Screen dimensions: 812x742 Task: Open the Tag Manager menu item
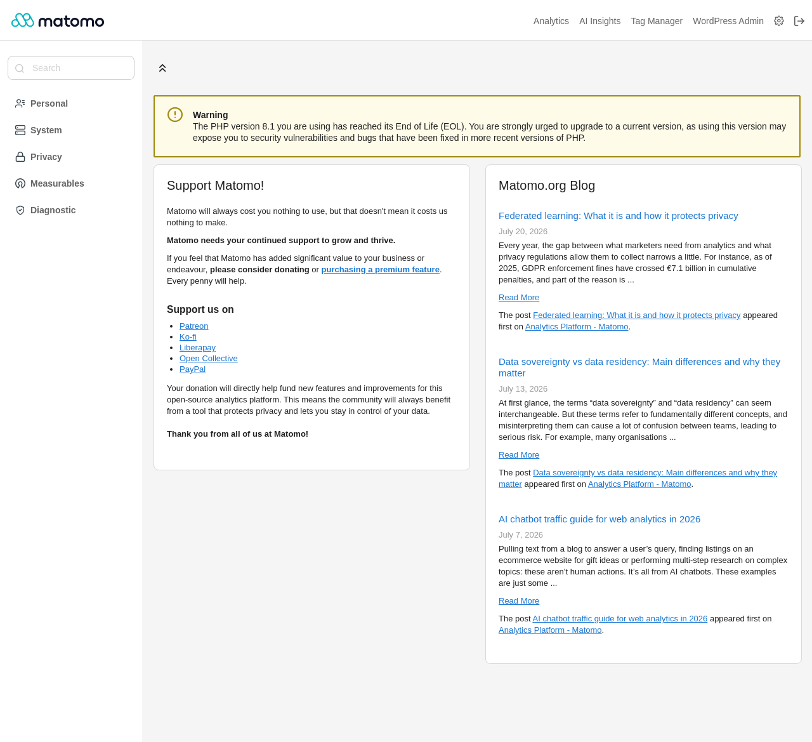657,21
